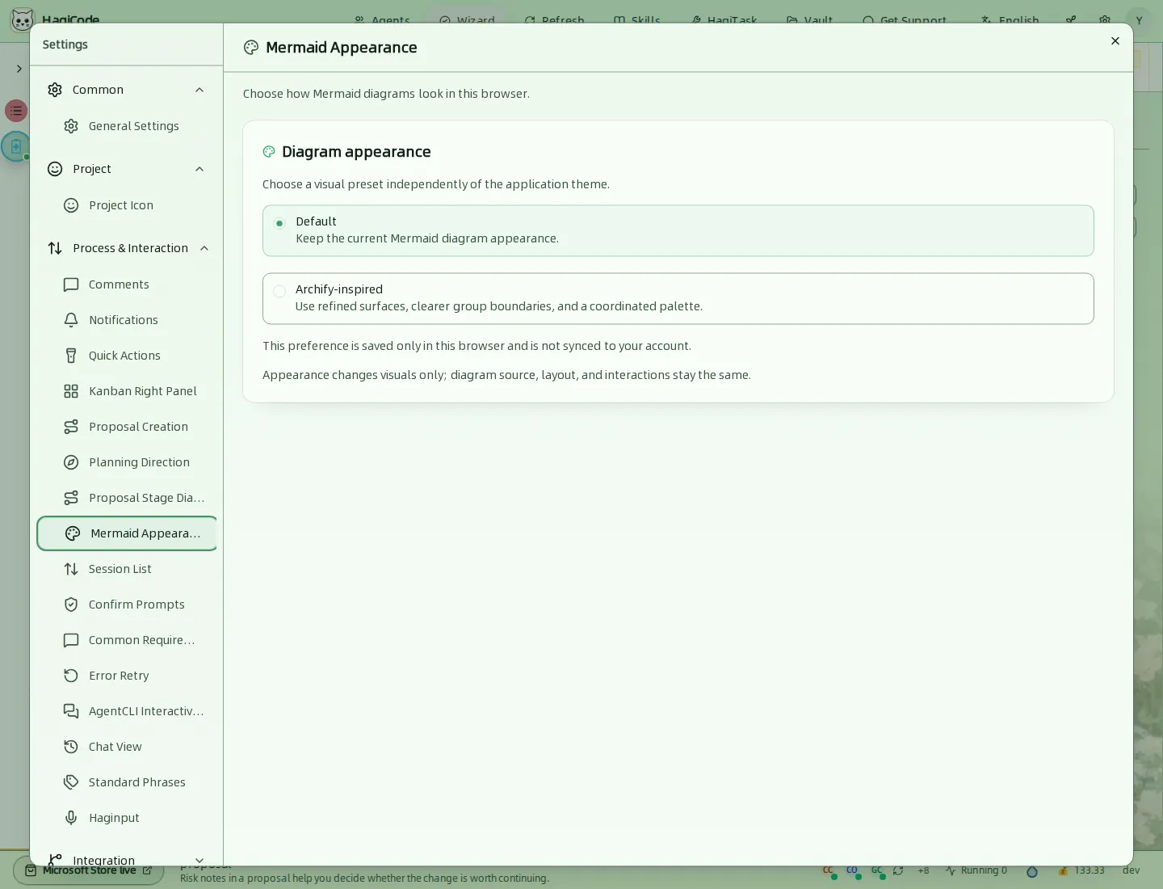Click the compass icon for Planning Direction
Viewport: 1163px width, 889px height.
pos(71,462)
